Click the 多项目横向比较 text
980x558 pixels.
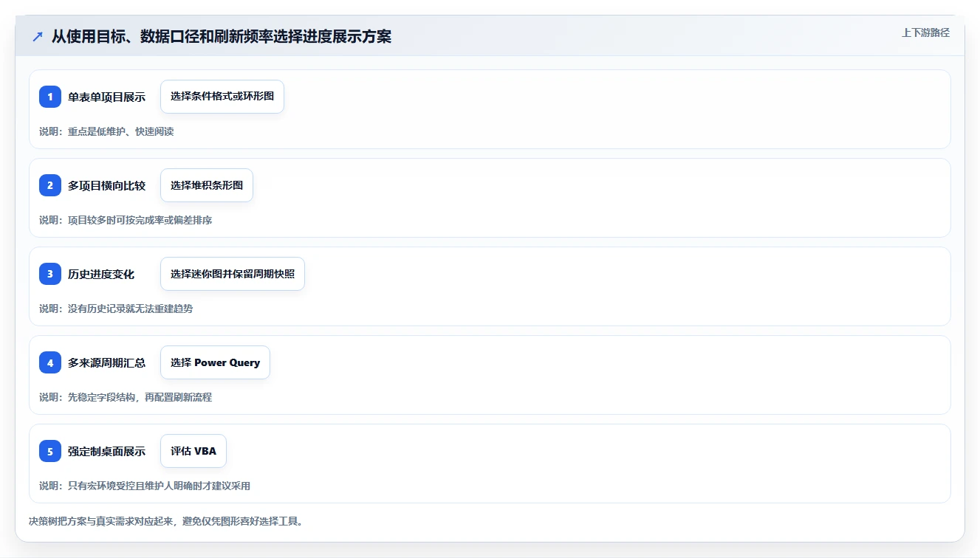106,185
